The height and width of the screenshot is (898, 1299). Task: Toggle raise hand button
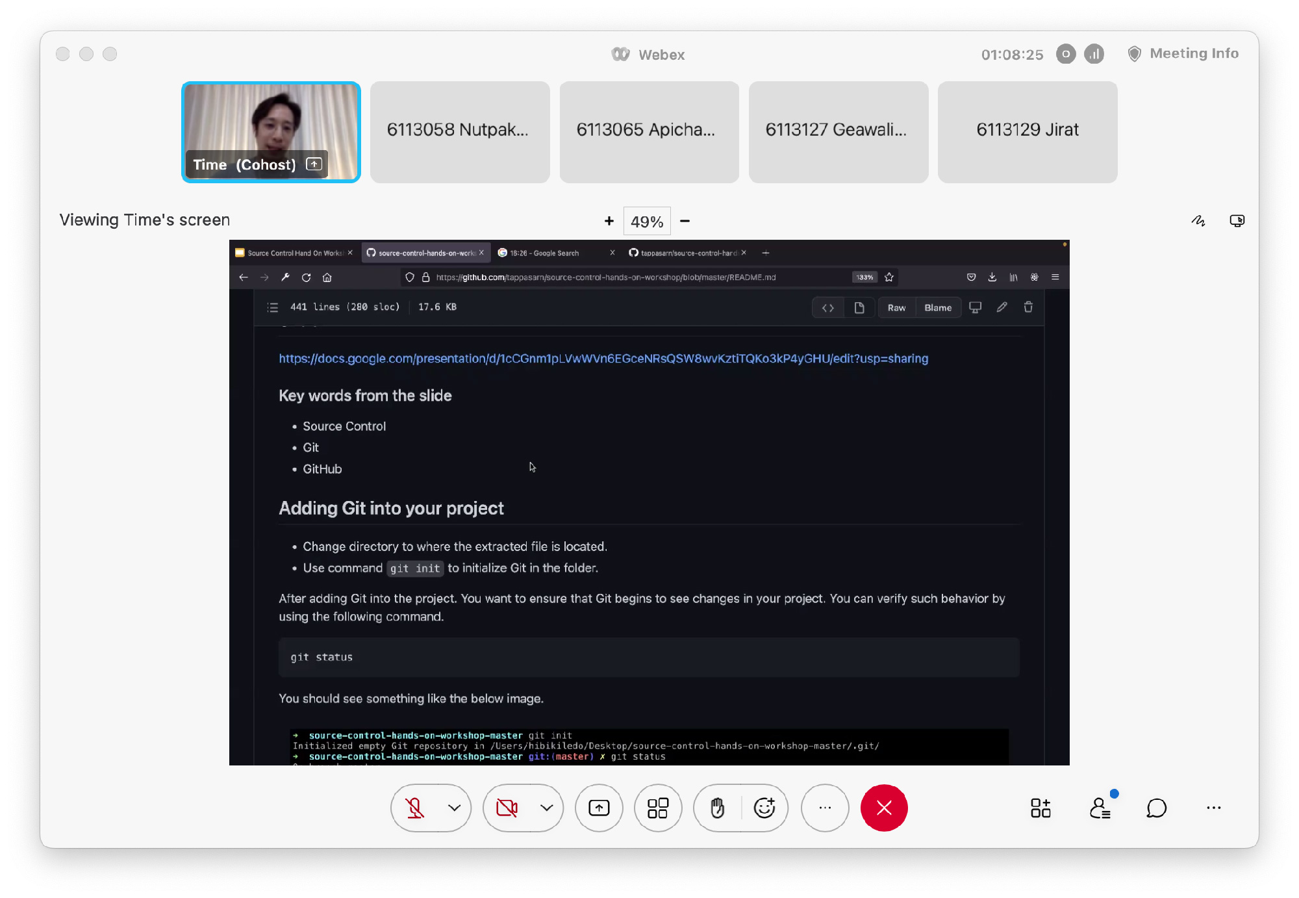(x=717, y=808)
